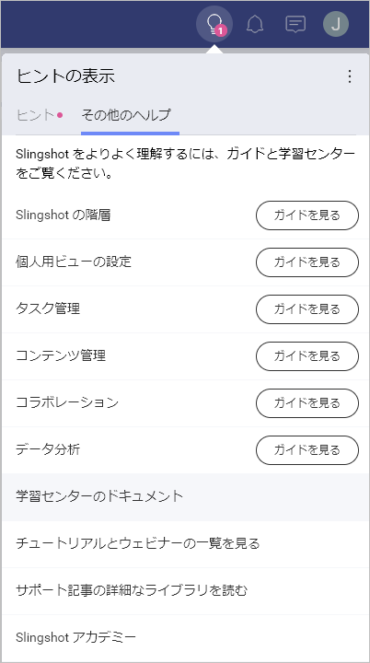Click ガイドを見る for Slingshot の階層
The image size is (370, 663).
pos(307,215)
